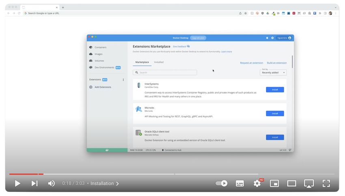The image size is (345, 196).
Task: Open the Sort by Recently added dropdown
Action: click(273, 72)
